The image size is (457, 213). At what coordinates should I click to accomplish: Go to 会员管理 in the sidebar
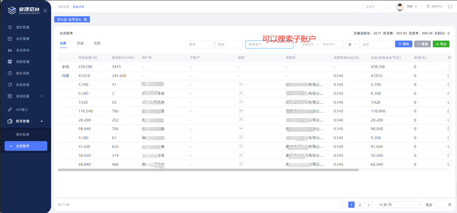tap(22, 39)
